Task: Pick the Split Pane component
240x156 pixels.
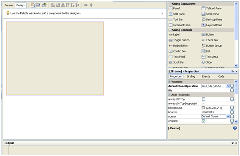Action: [177, 14]
